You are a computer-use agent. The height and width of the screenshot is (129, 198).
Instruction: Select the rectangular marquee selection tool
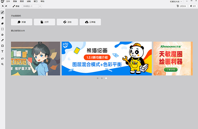pyautogui.click(x=2, y=29)
